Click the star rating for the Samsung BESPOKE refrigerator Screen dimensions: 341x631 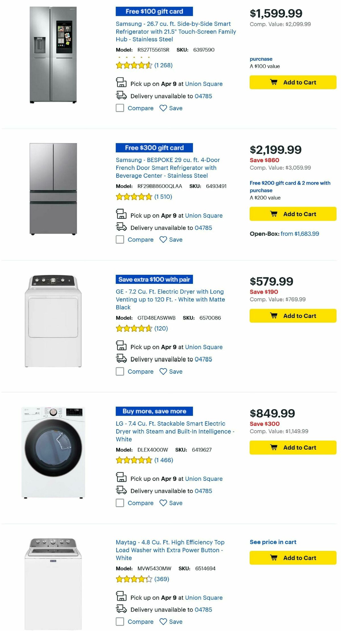coord(133,196)
